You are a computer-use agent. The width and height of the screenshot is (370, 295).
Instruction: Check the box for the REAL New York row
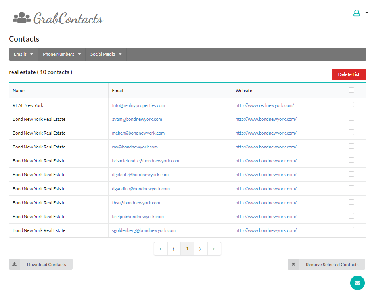point(351,105)
